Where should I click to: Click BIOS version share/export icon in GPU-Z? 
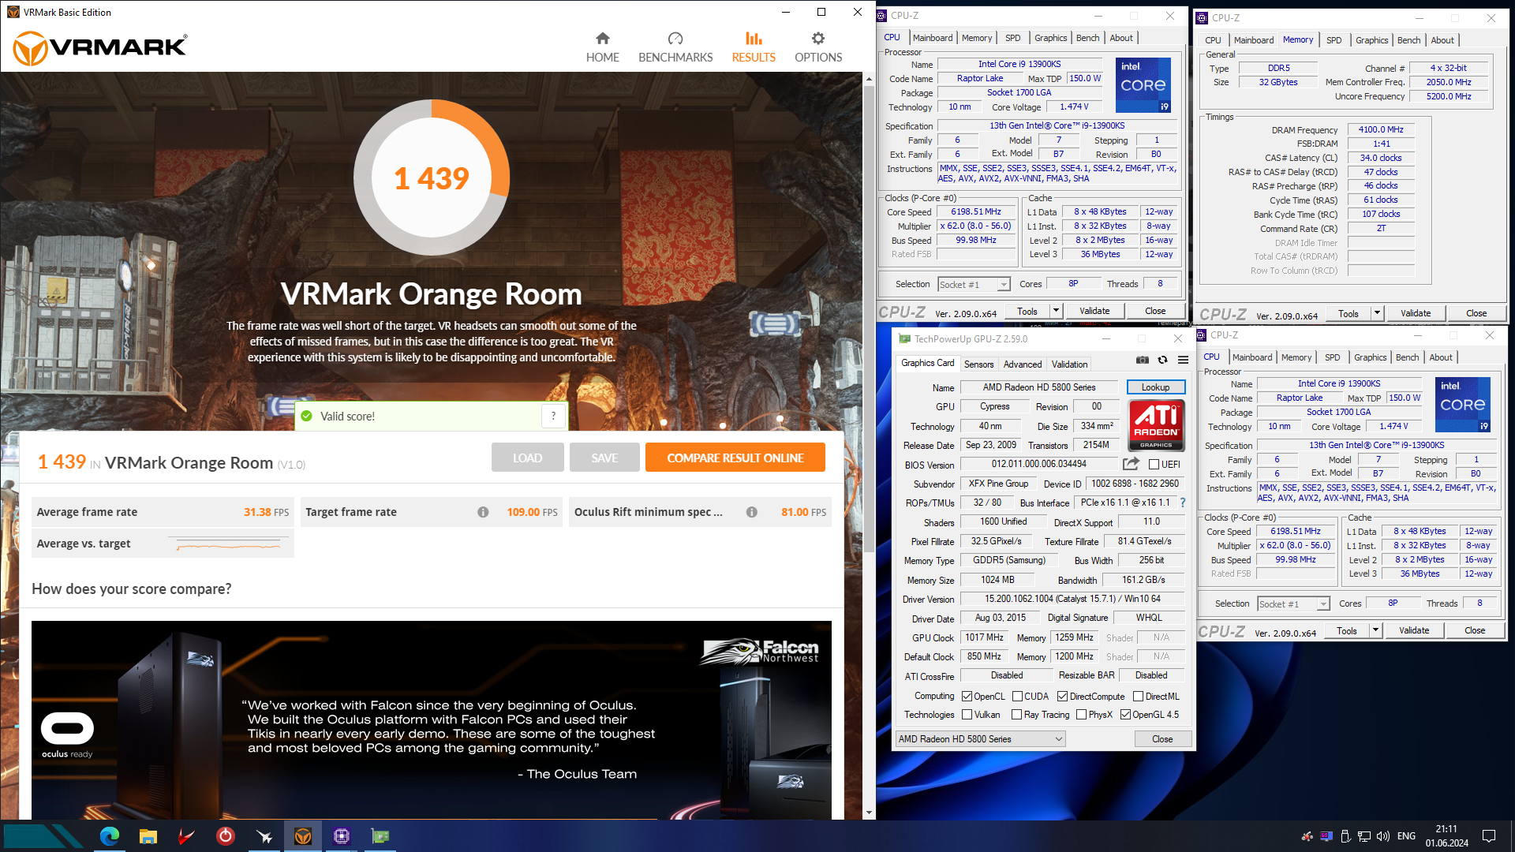(x=1131, y=464)
